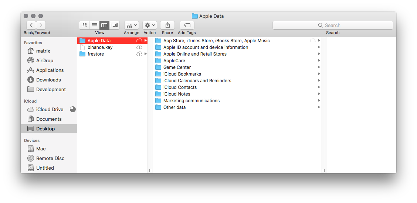
Task: Switch to icon view
Action: (x=85, y=25)
